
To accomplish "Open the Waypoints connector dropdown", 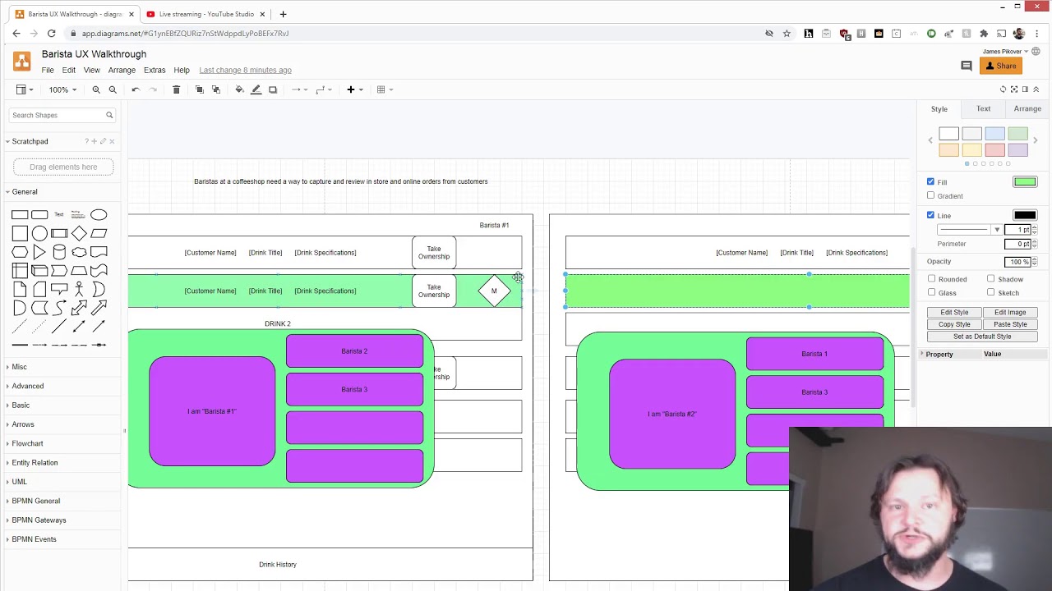I will (x=323, y=89).
